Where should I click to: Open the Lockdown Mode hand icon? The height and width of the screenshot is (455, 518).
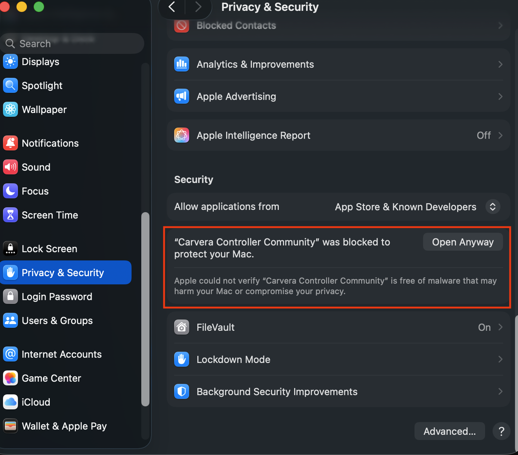click(182, 360)
